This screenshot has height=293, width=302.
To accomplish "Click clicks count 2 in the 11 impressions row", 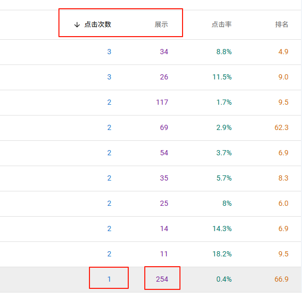I will click(x=109, y=254).
